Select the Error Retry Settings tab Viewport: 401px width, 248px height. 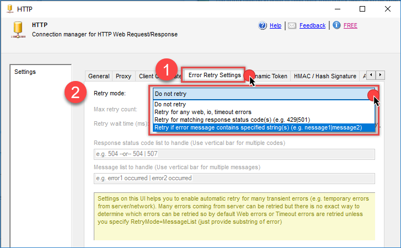[x=214, y=75]
